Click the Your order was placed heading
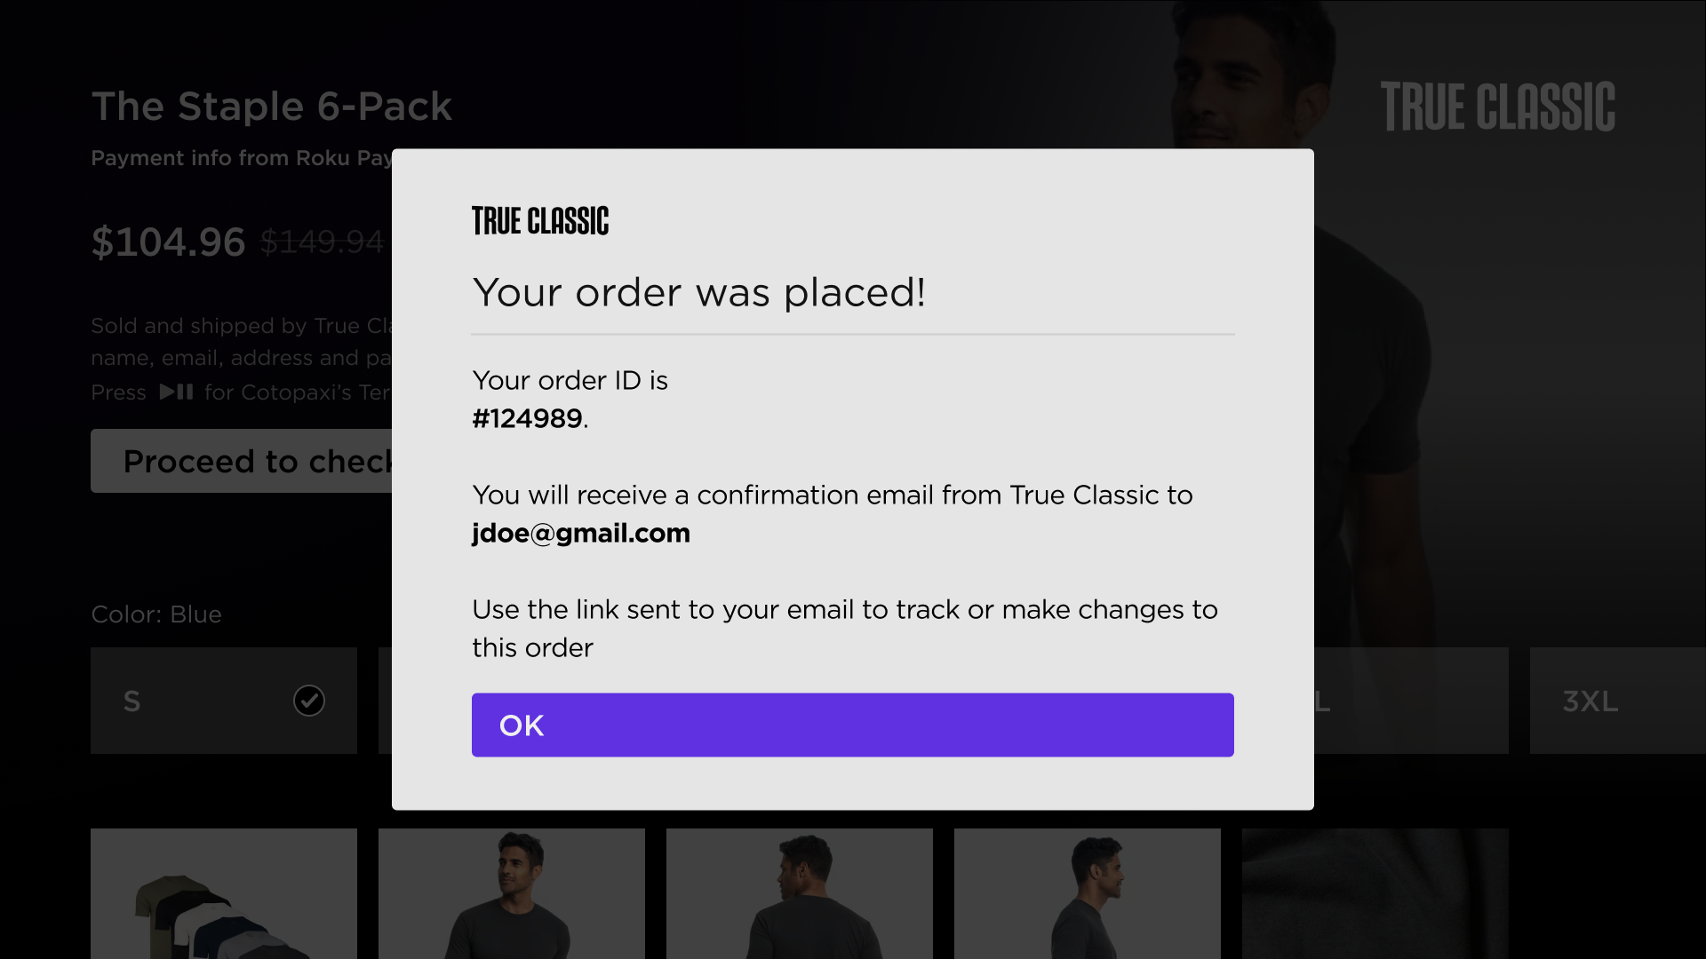 698,292
